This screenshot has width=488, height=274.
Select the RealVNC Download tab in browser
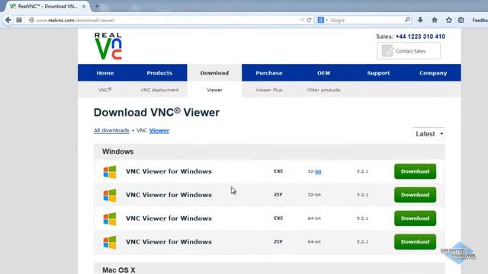pos(47,6)
